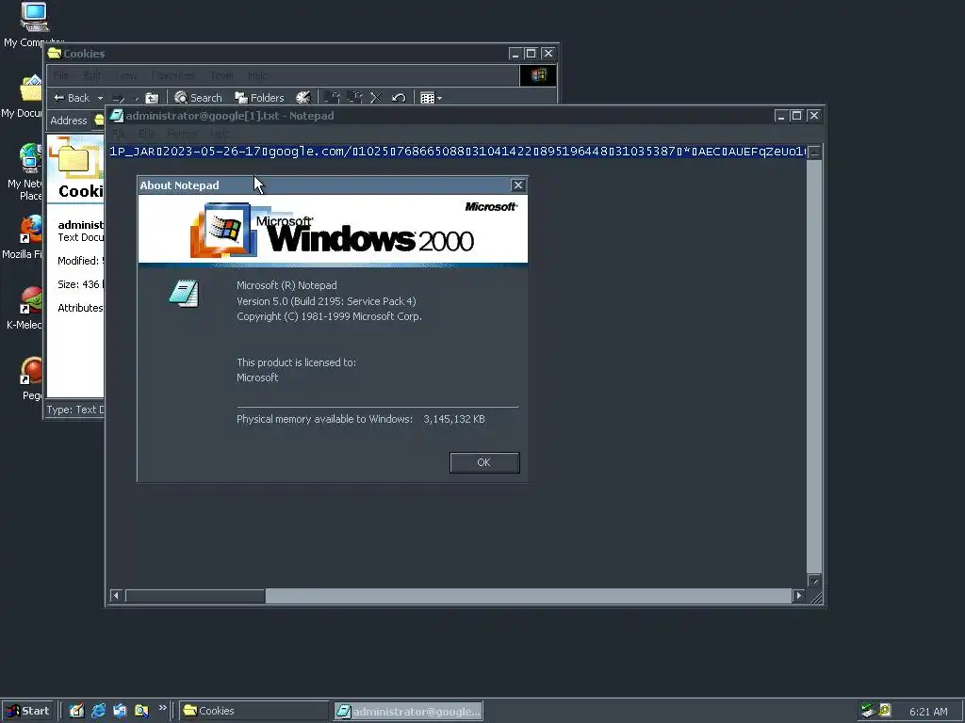Select the My Documents desktop icon

(25, 97)
